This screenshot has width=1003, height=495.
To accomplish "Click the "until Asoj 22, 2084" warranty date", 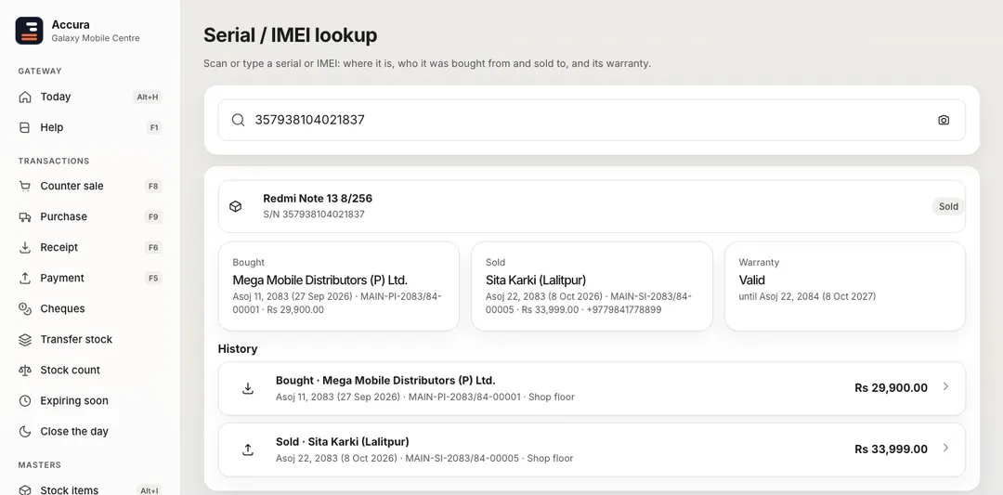I will (807, 297).
